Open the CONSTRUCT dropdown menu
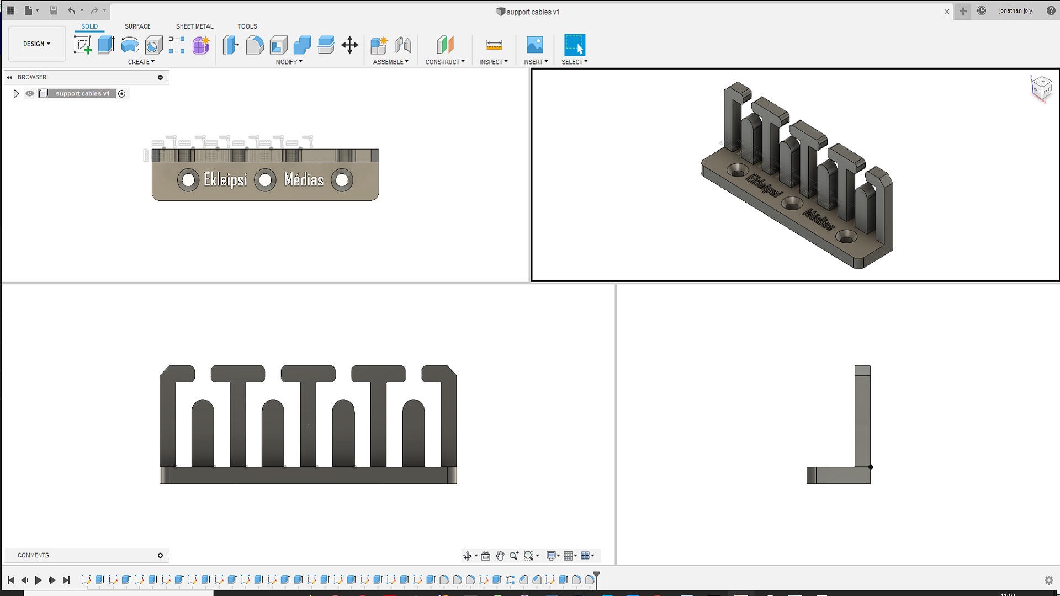The image size is (1060, 596). coord(444,62)
